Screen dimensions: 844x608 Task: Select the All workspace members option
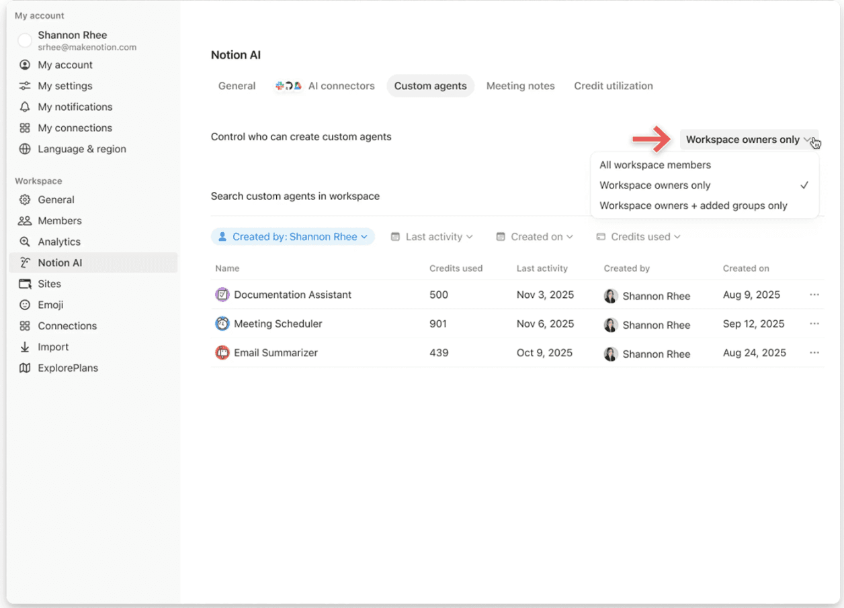tap(655, 164)
